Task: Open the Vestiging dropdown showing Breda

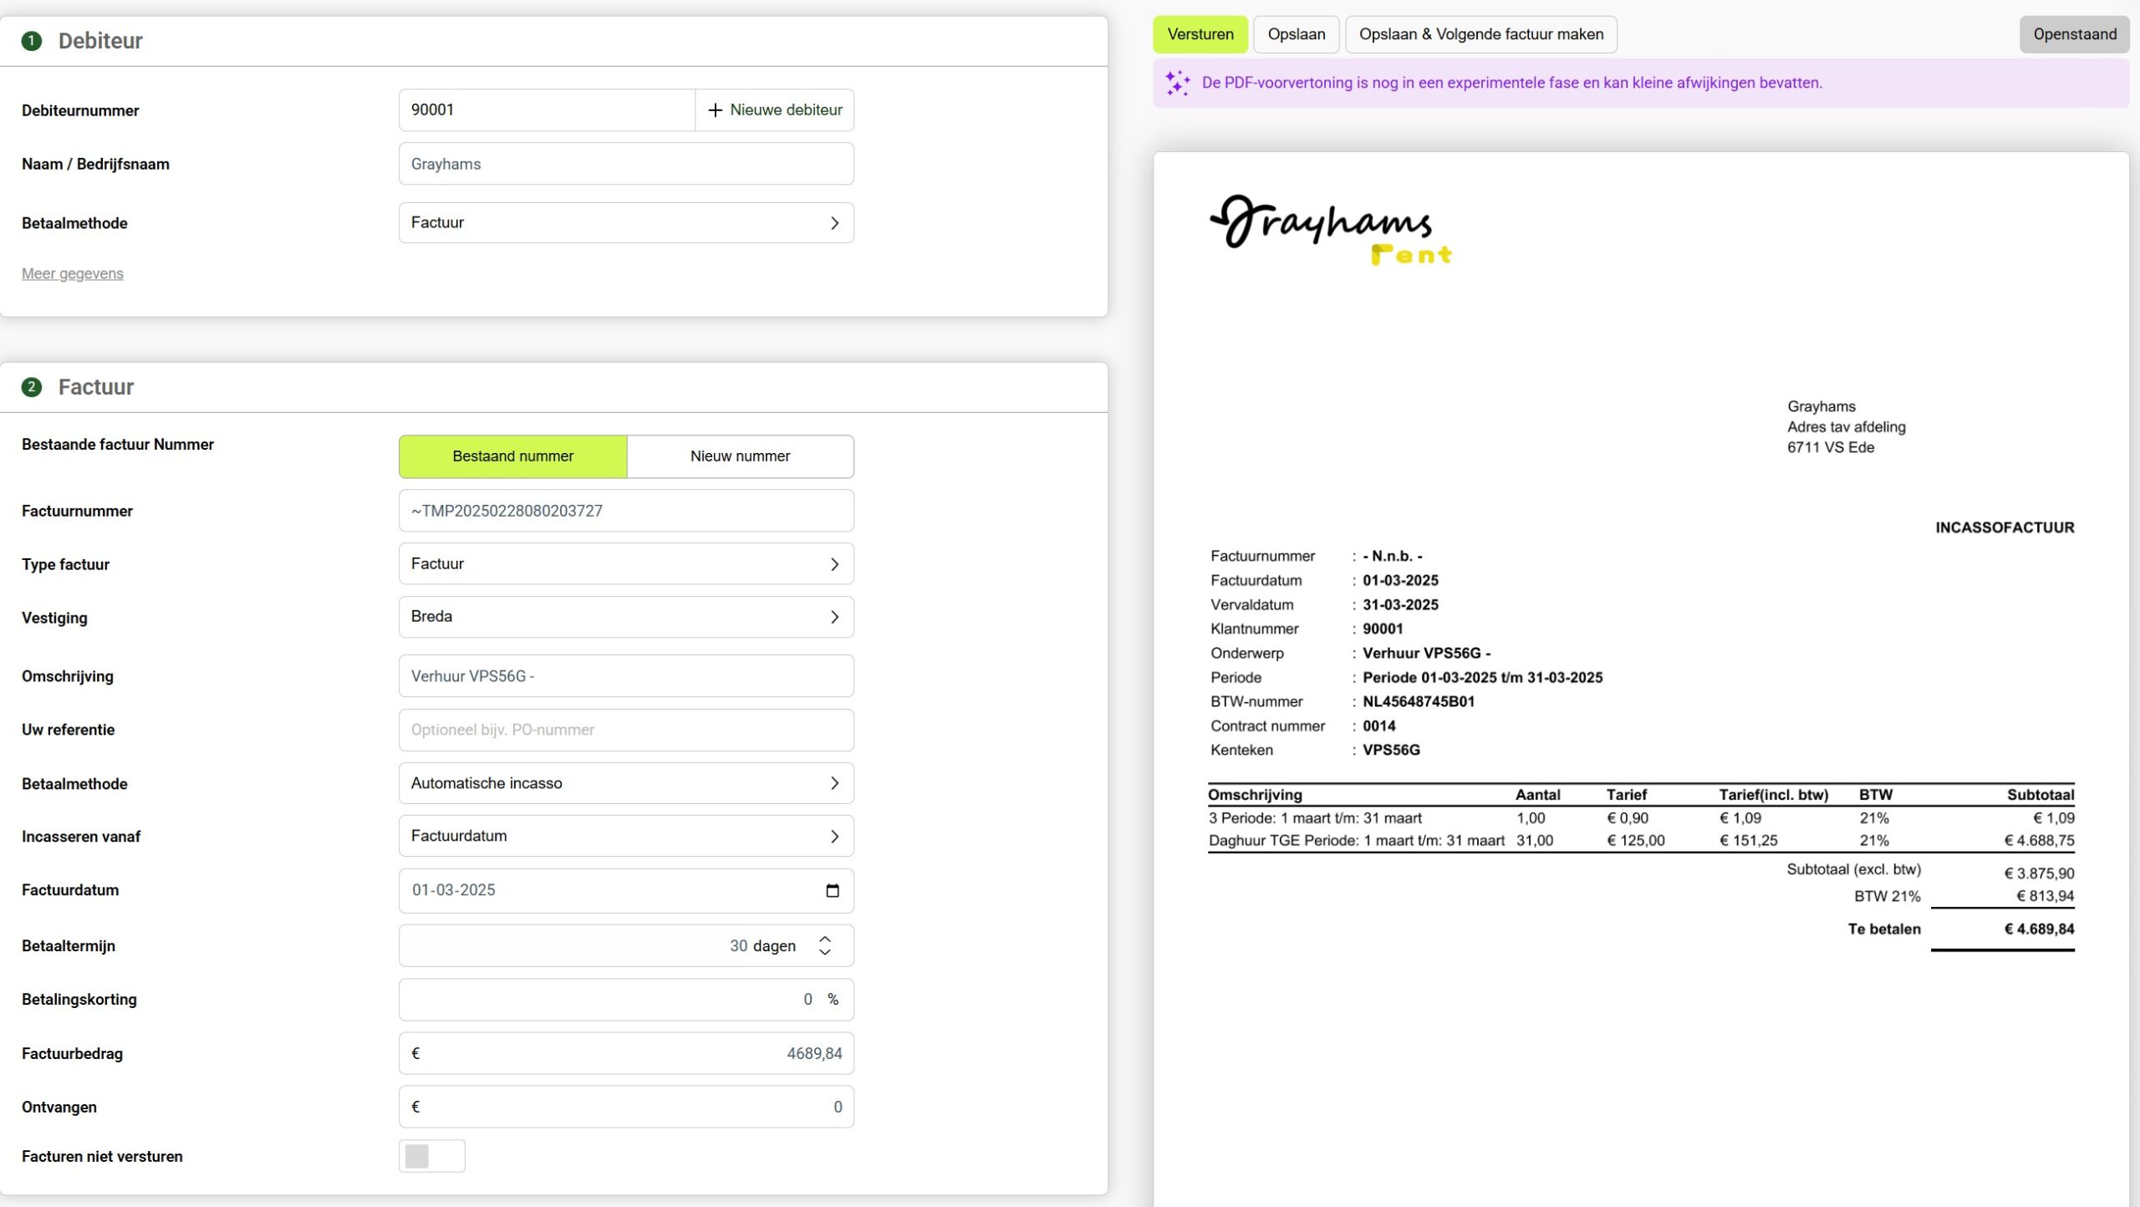Action: (625, 617)
